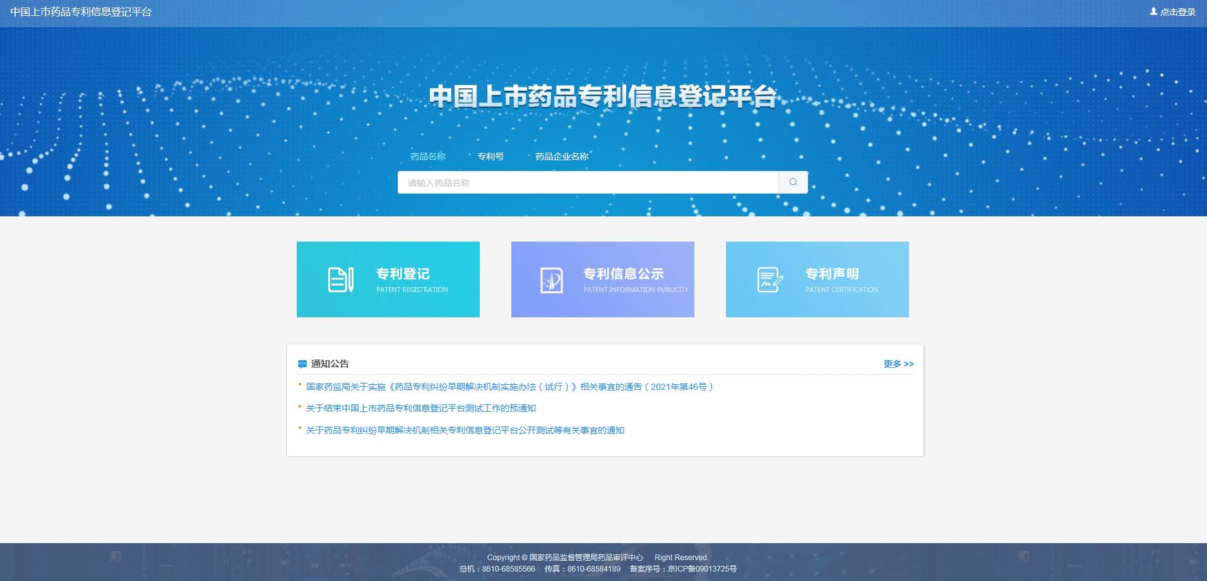Screen dimensions: 1207x581
Task: Click the user icon beside 点击登录
Action: pos(1153,11)
